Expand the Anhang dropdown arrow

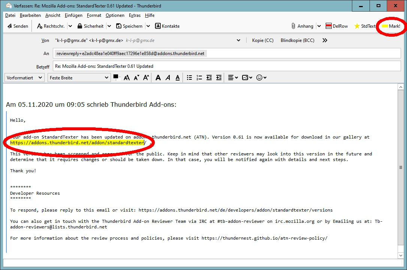[319, 26]
